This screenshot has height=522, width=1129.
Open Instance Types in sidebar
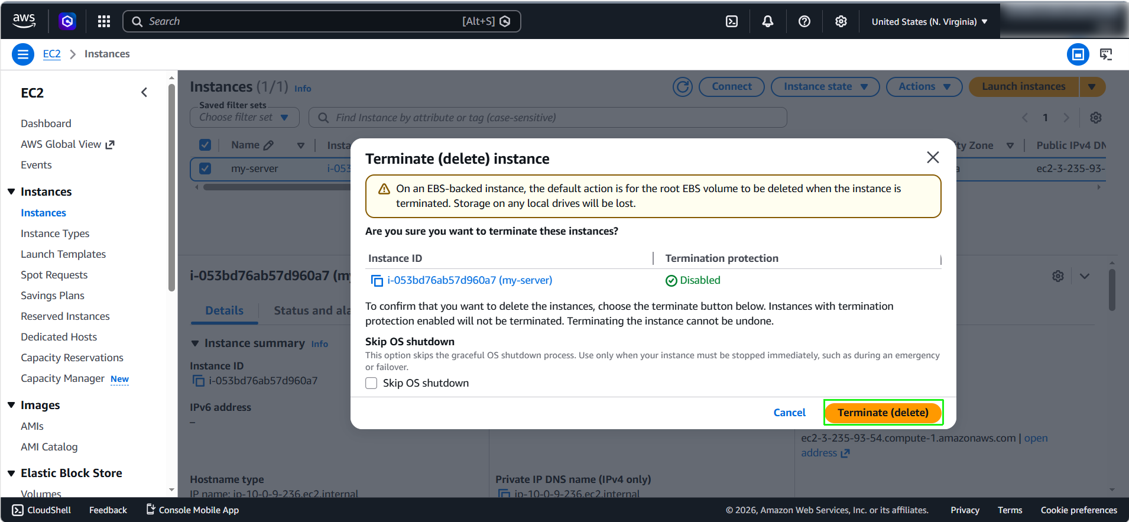click(55, 234)
